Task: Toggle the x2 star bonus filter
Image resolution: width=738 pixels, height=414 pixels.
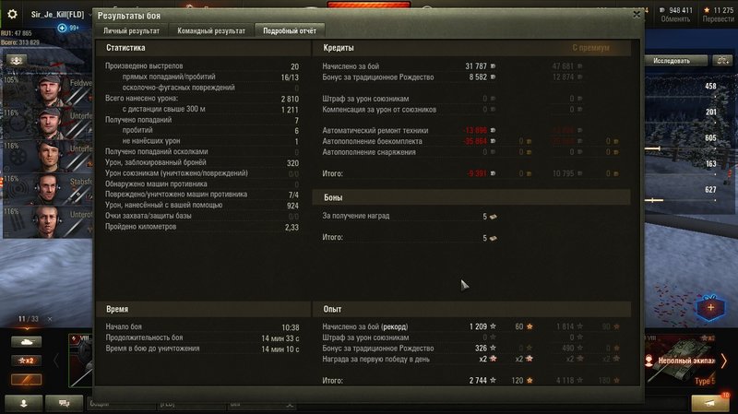Action: 27,361
